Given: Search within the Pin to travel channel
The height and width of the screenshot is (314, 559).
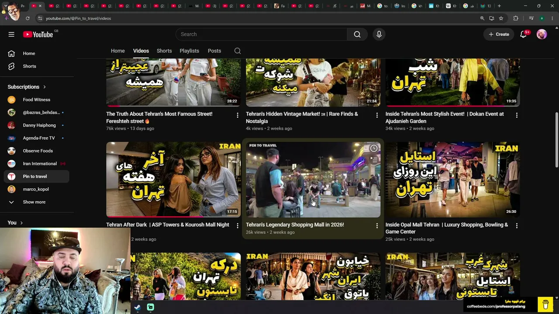Looking at the screenshot, I should pos(238,51).
